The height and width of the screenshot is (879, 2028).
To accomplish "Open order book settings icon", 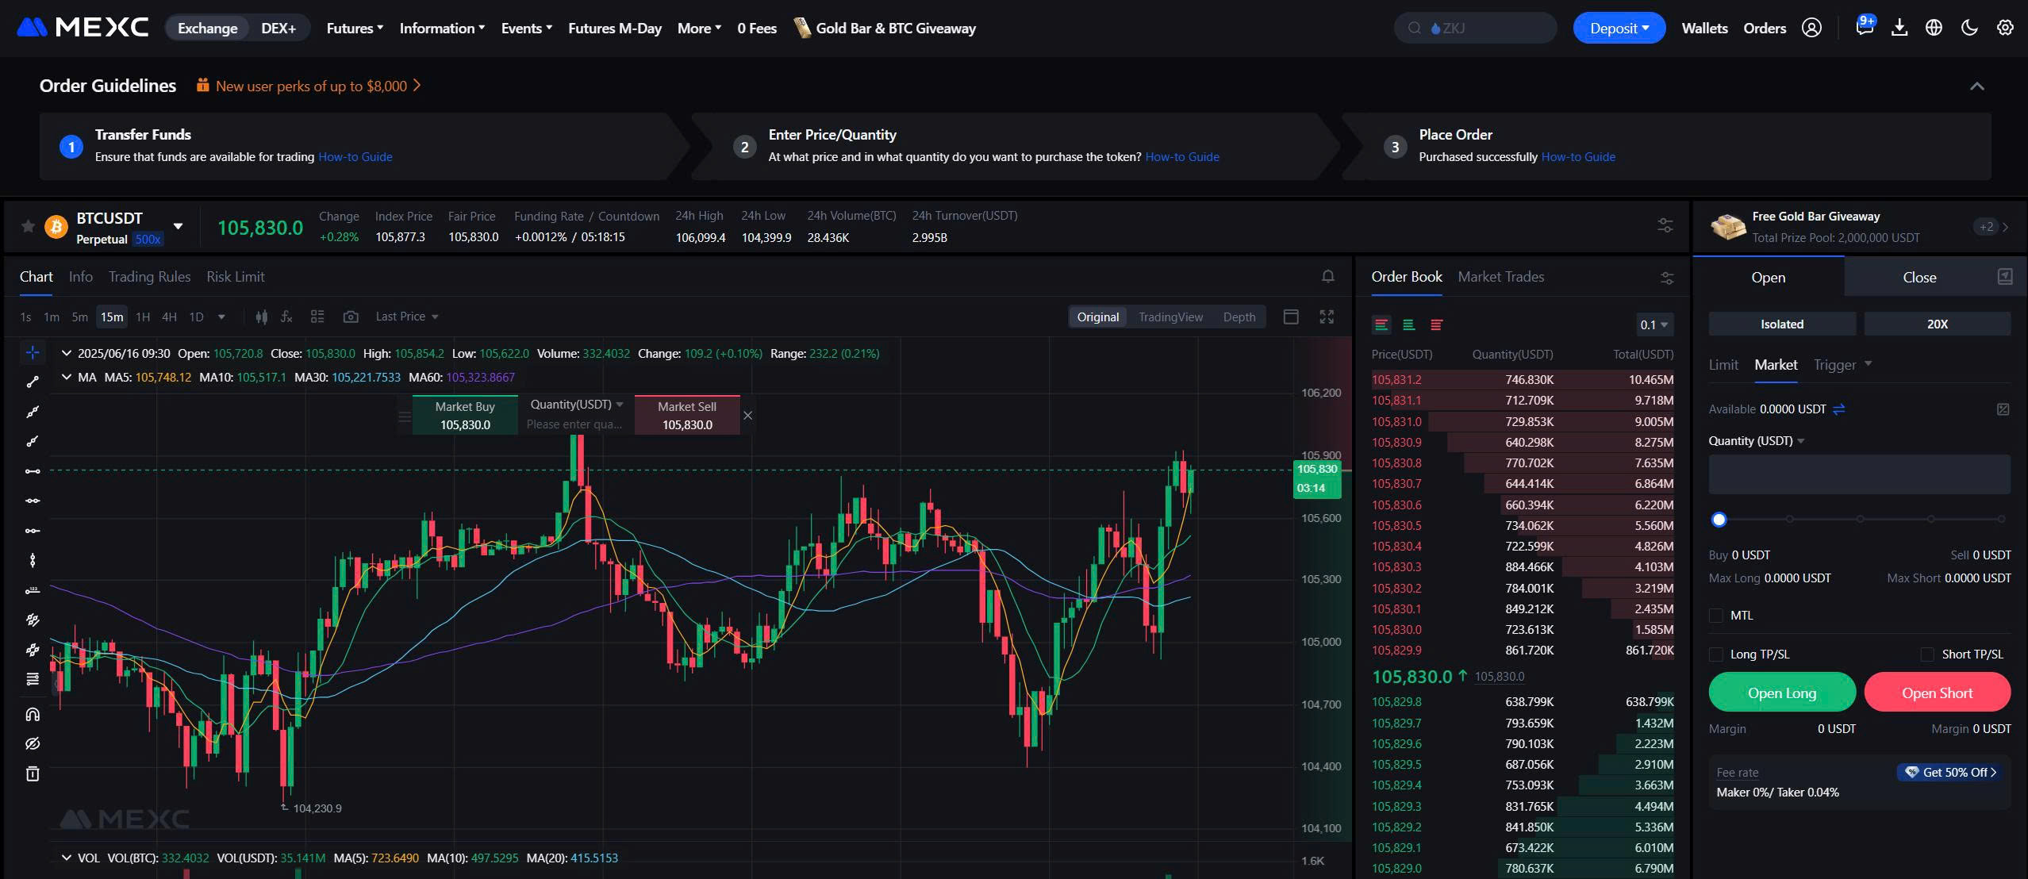I will point(1667,278).
